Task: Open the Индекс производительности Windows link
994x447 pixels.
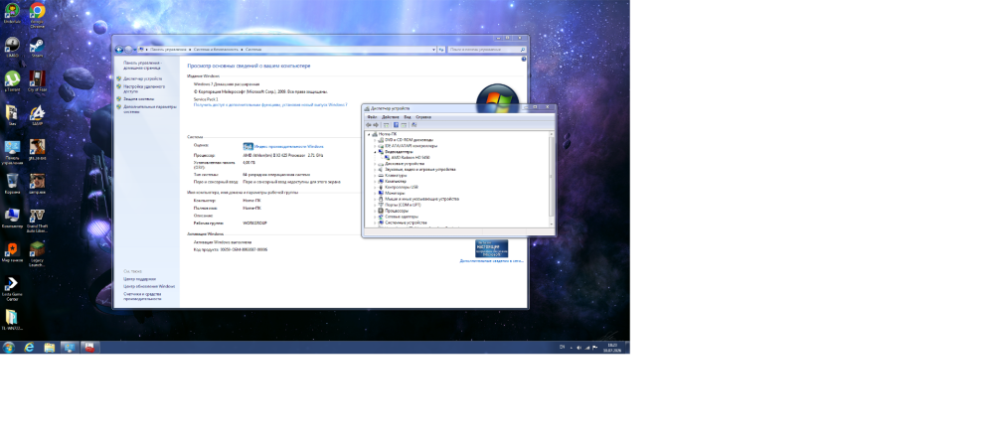Action: 288,146
